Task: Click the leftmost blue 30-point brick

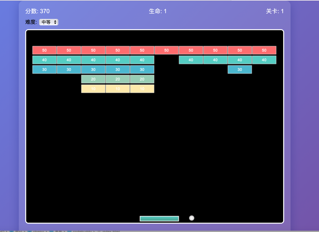Action: pyautogui.click(x=44, y=69)
